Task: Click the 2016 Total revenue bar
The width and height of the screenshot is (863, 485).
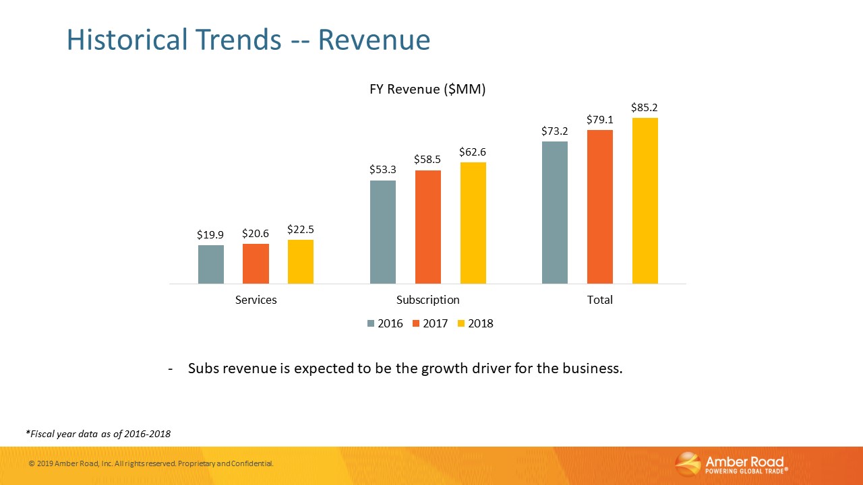Action: click(555, 212)
